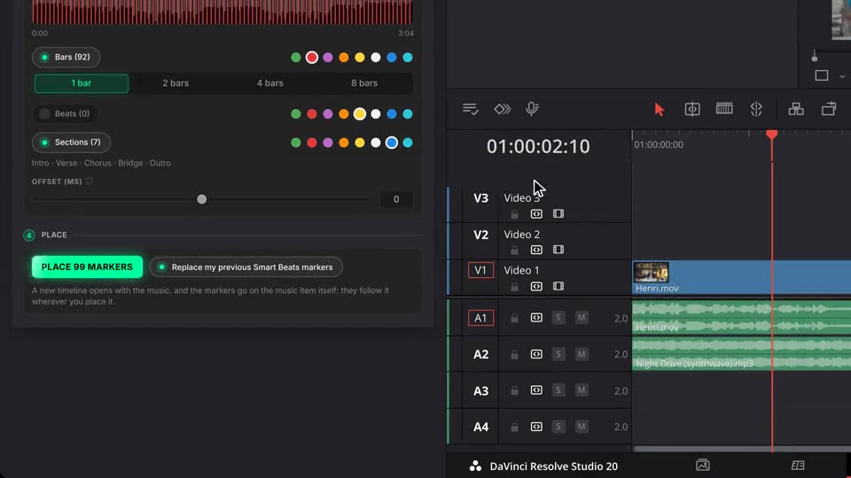Toggle auto track selector on A3
The height and width of the screenshot is (478, 851).
(536, 390)
